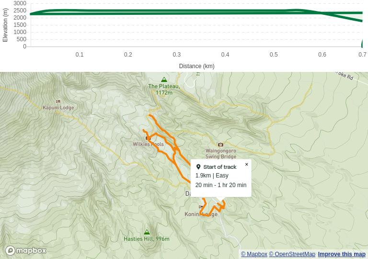
Task: Click the Start of track heading
Action: pyautogui.click(x=220, y=167)
